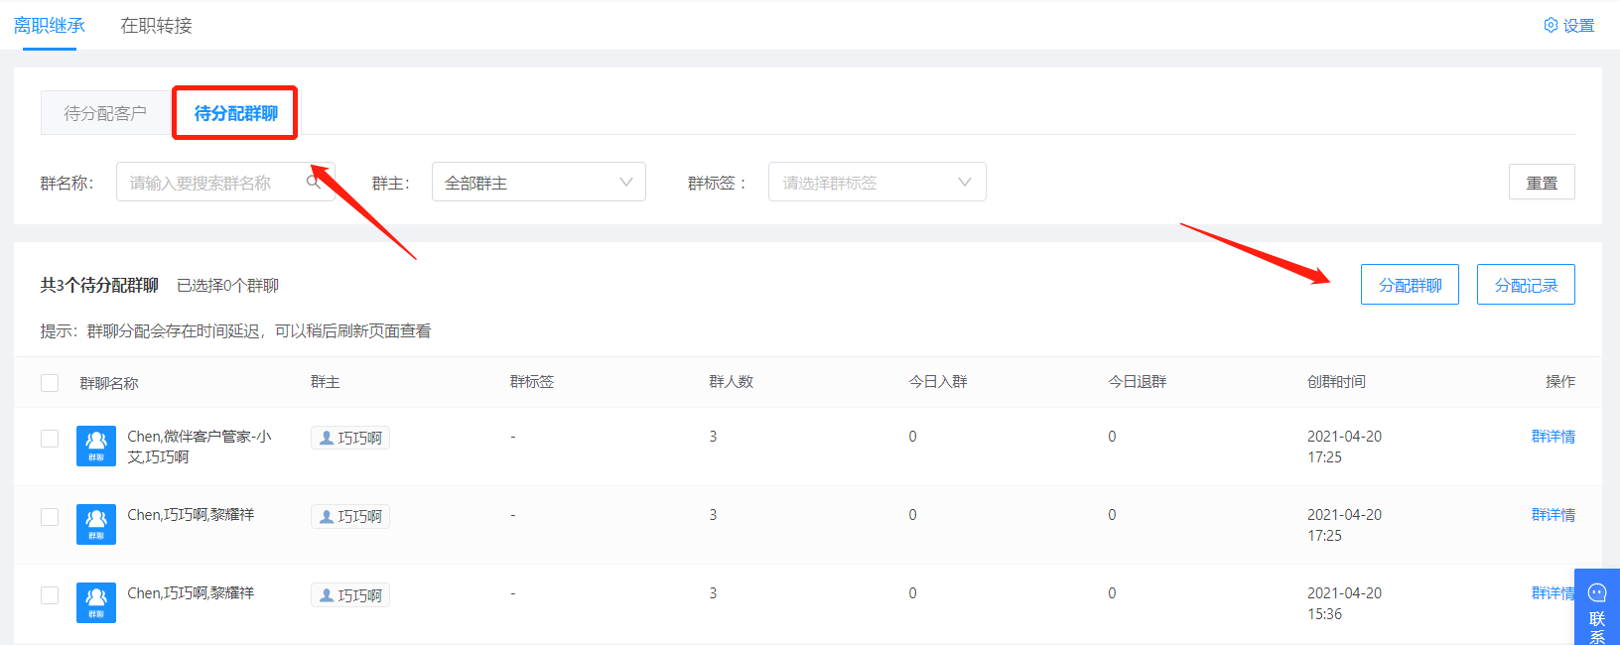This screenshot has width=1620, height=645.
Task: Click the 群人数 column header
Action: pyautogui.click(x=732, y=382)
